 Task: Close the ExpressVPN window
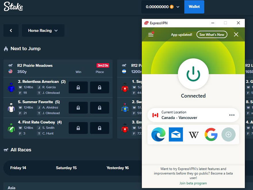(x=238, y=23)
